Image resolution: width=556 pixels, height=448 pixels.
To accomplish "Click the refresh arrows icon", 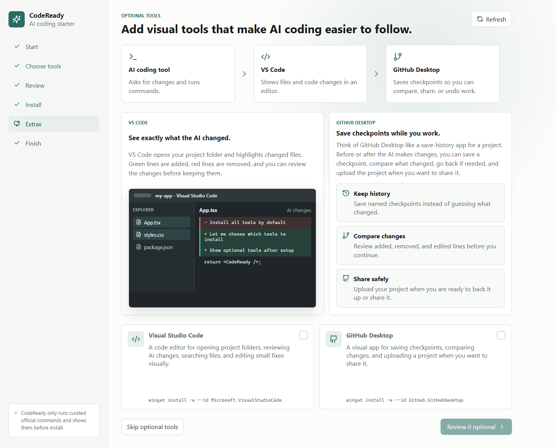I will tap(480, 19).
